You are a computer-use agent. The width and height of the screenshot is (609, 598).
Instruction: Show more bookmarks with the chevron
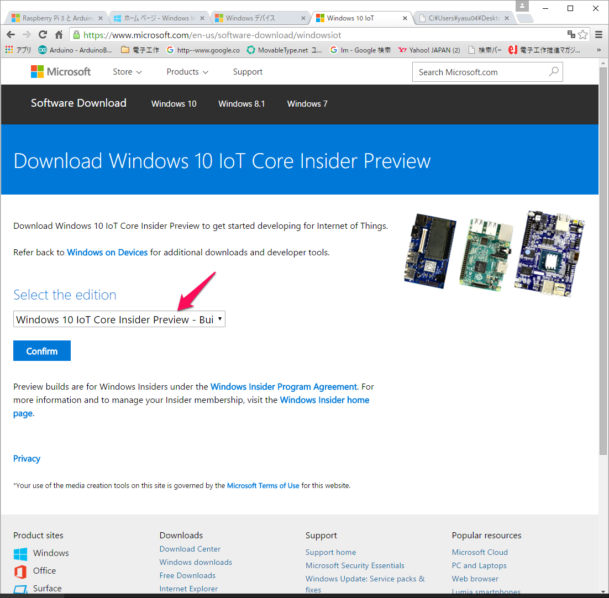pyautogui.click(x=599, y=50)
